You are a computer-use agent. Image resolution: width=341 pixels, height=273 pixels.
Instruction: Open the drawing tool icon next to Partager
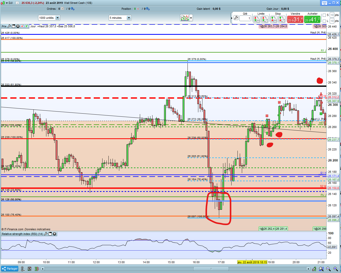[23, 269]
